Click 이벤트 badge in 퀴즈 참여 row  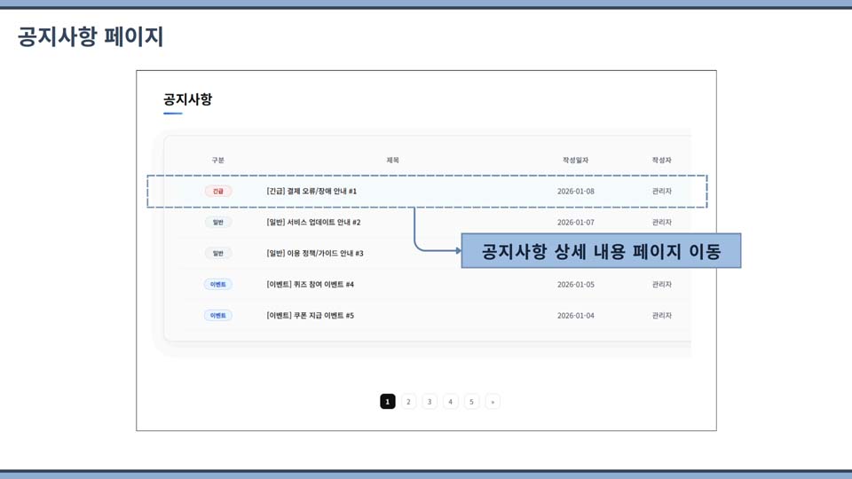tap(217, 285)
